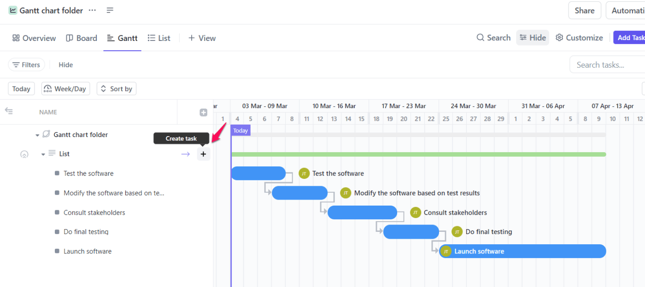Select Do final testing in name list
The image size is (645, 287).
86,232
